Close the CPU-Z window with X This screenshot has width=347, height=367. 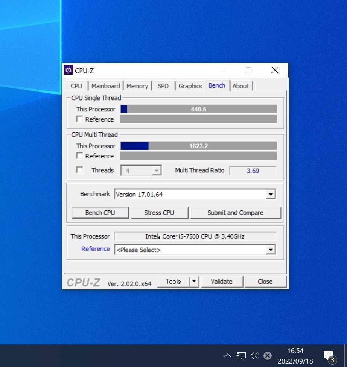pyautogui.click(x=275, y=70)
